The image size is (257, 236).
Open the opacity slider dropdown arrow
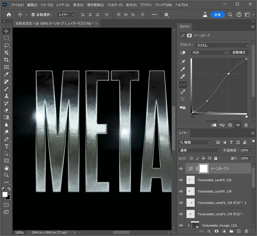click(252, 150)
